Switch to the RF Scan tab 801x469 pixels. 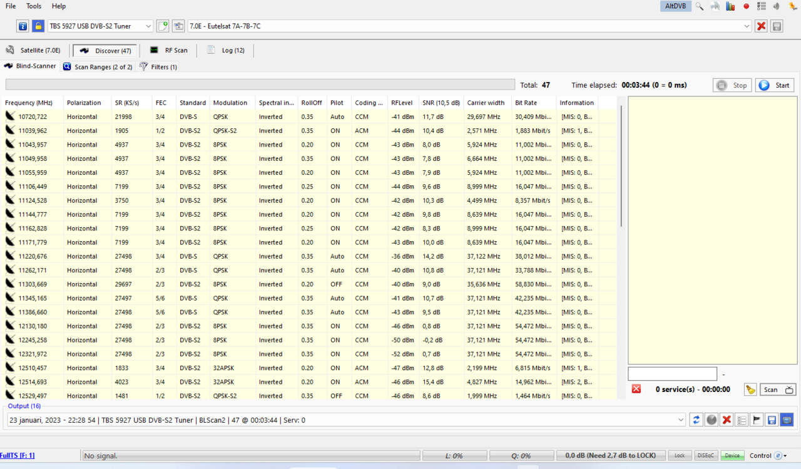click(169, 50)
